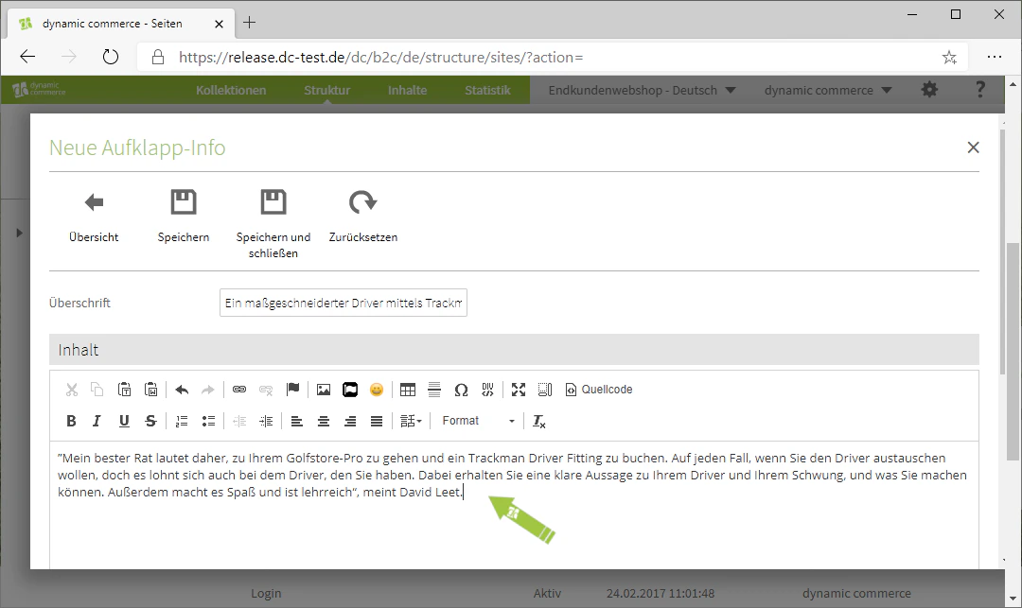Click the Copy icon in editor toolbar
Screen dimensions: 1022x608
pyautogui.click(x=97, y=390)
